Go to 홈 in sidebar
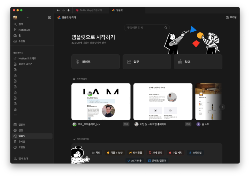Screen dimensions: 250x177 click(x=32, y=35)
